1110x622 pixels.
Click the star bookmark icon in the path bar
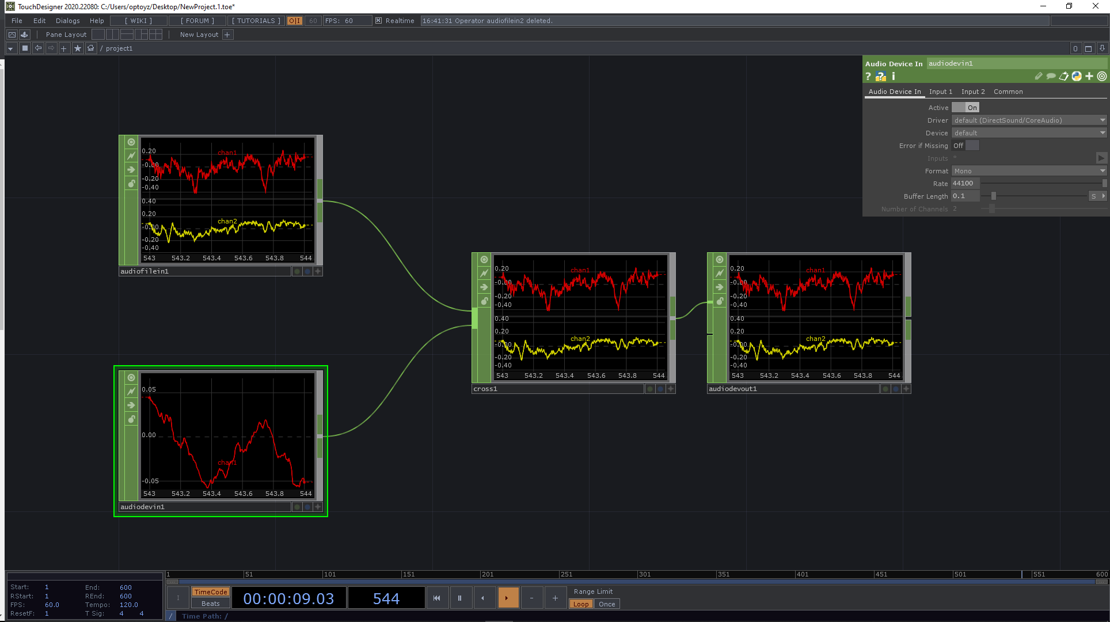tap(78, 48)
